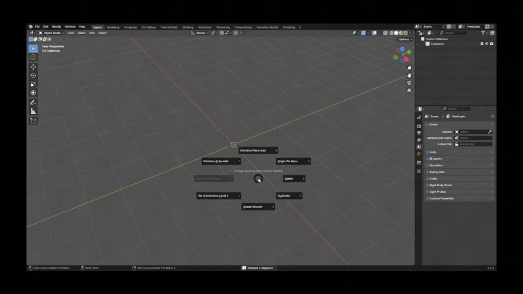The width and height of the screenshot is (523, 294).
Task: Toggle the camera view icon
Action: coord(409,83)
